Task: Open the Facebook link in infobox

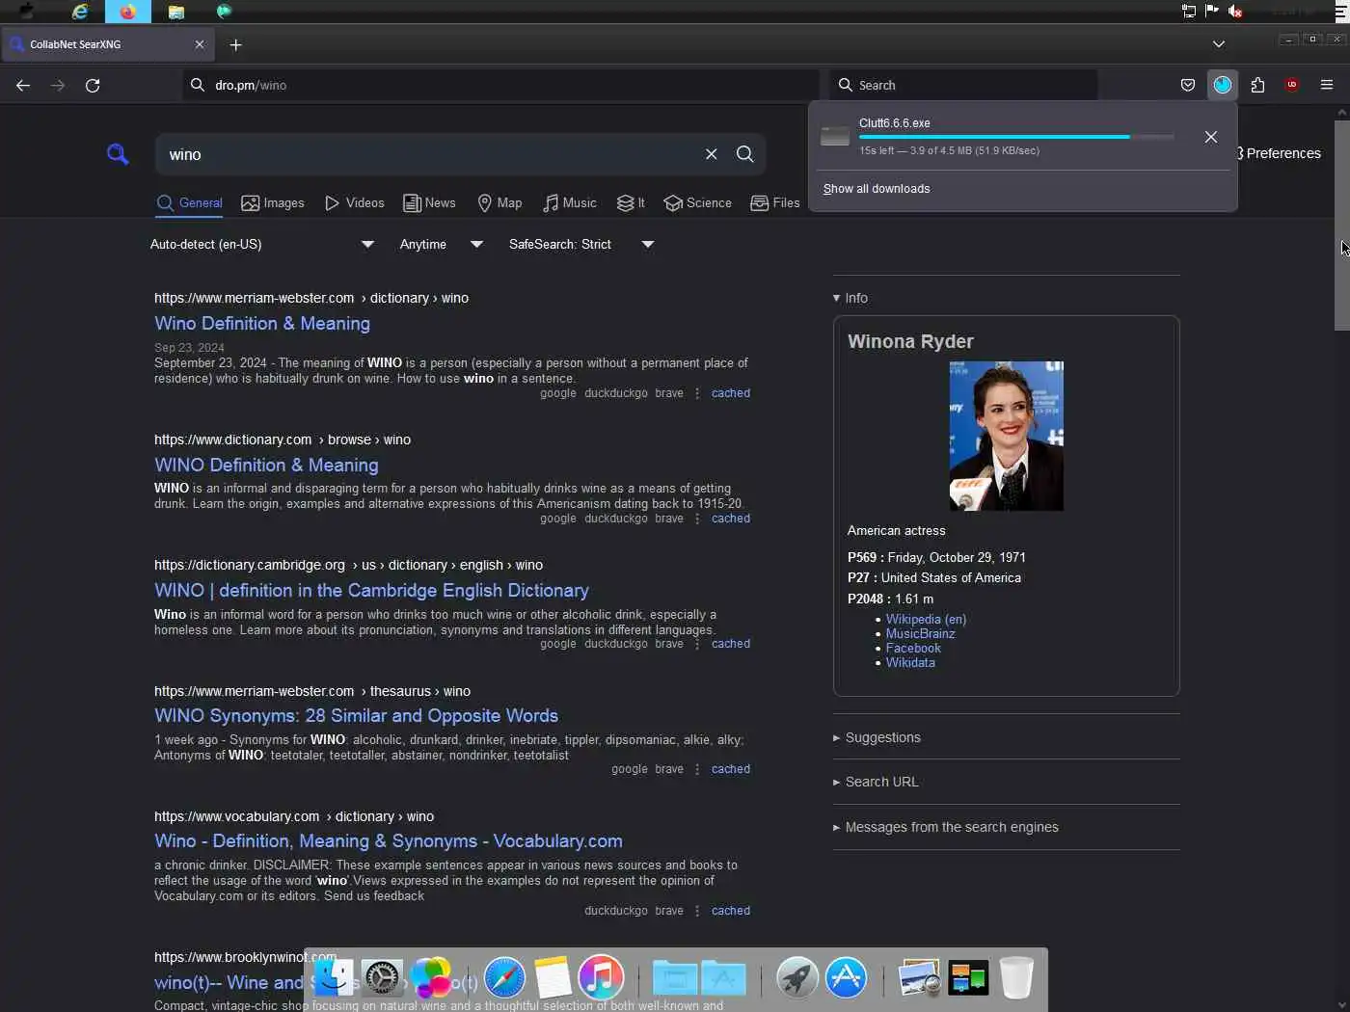Action: [913, 649]
